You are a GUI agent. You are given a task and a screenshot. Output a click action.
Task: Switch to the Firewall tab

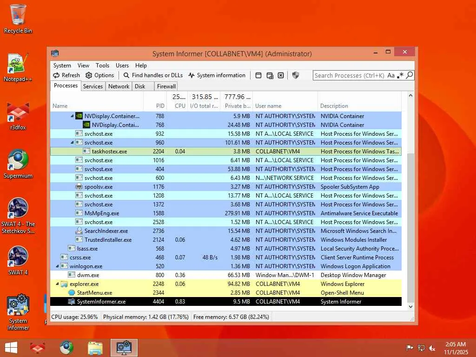pos(166,86)
